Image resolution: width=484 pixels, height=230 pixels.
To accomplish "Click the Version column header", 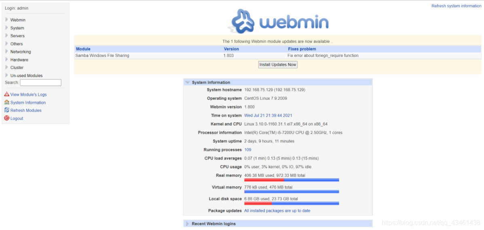I will pos(231,49).
